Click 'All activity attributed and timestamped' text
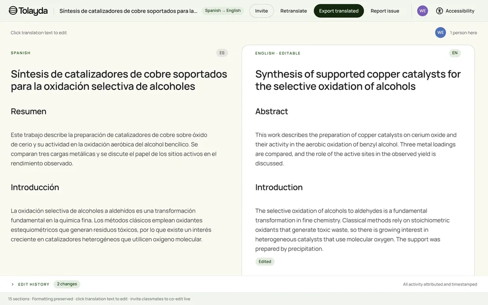Viewport: 488px width, 305px height. (440, 284)
